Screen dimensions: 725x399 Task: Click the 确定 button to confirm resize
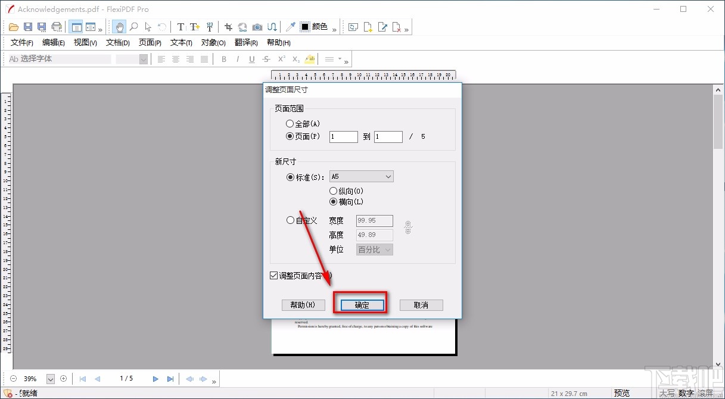click(x=361, y=305)
